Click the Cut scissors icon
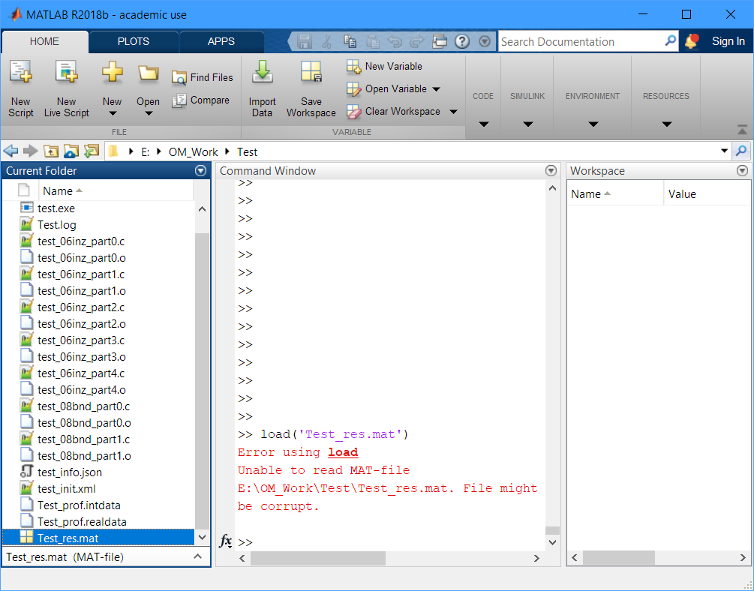The width and height of the screenshot is (754, 591). click(327, 41)
